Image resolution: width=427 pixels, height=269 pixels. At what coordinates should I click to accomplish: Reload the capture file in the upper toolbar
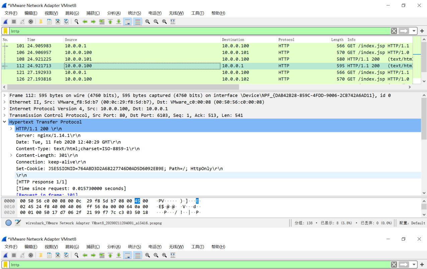pos(66,22)
